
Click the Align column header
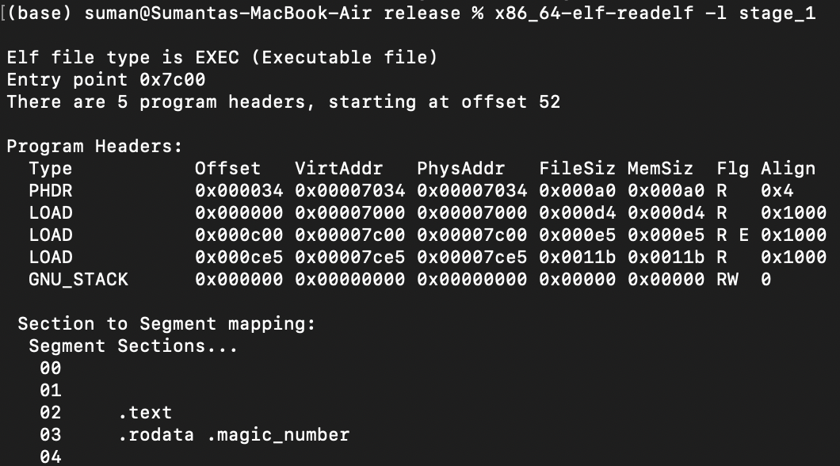pyautogui.click(x=788, y=170)
